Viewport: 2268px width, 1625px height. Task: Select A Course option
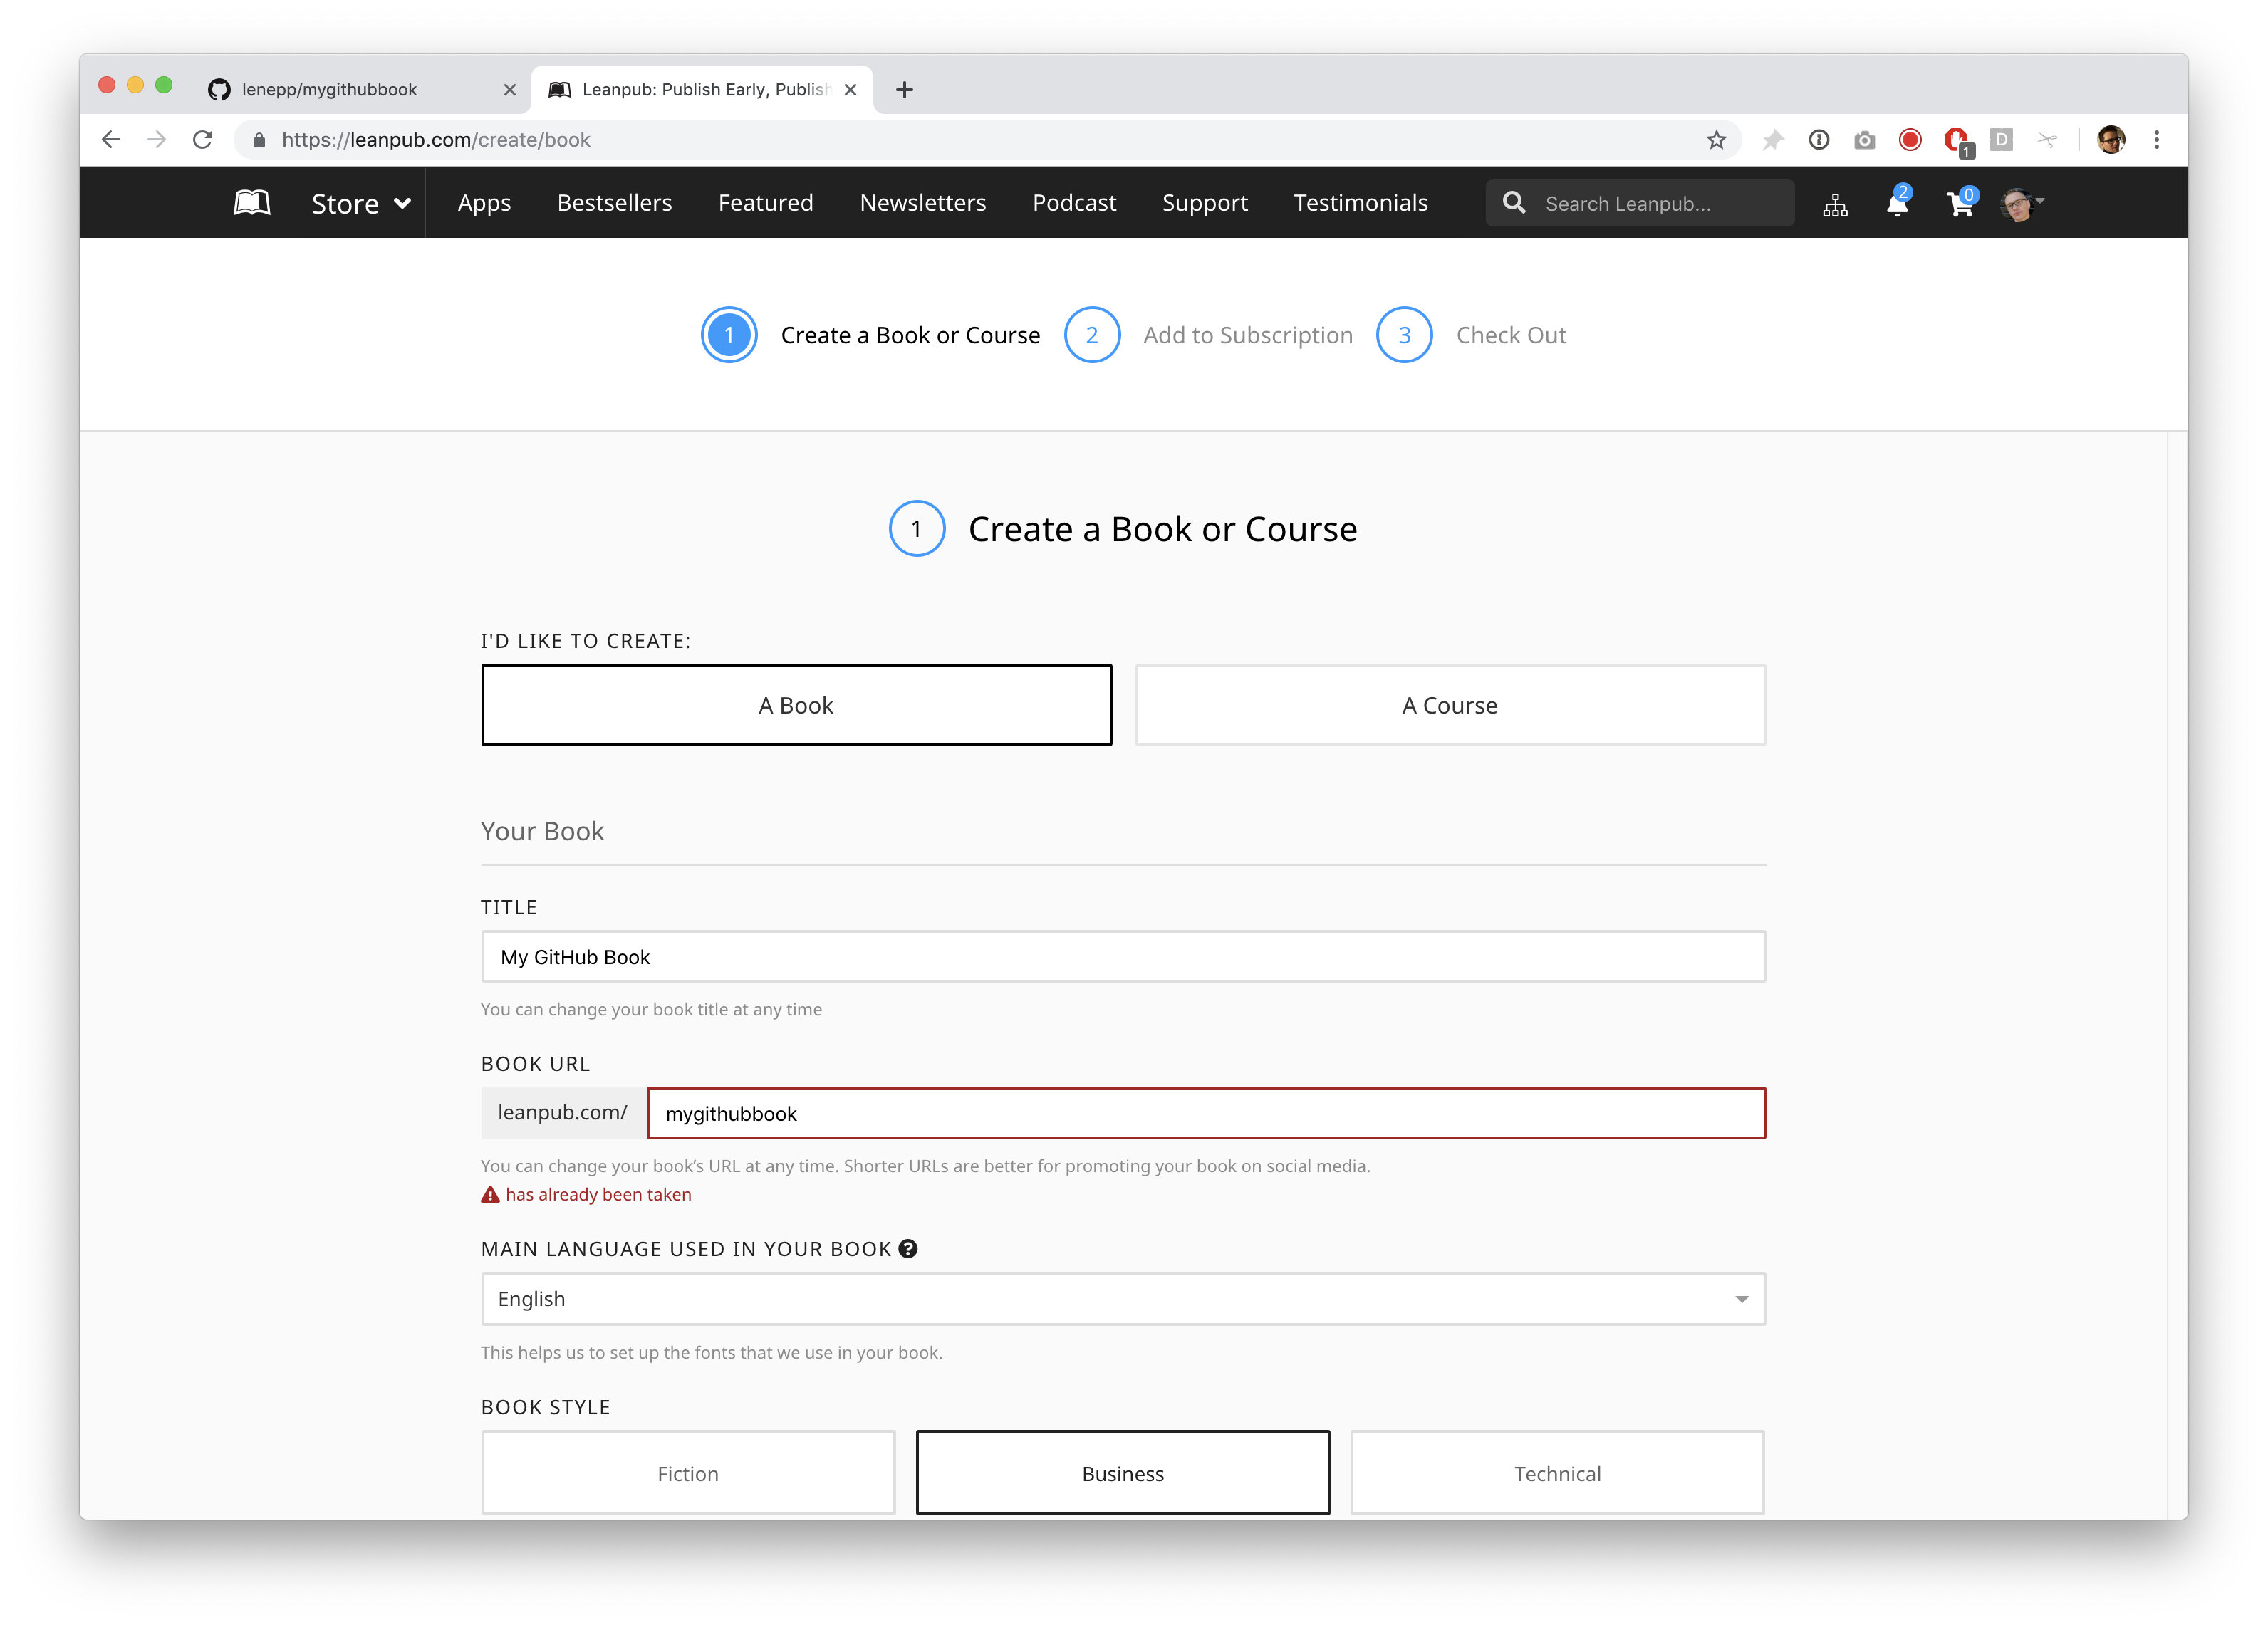point(1450,705)
